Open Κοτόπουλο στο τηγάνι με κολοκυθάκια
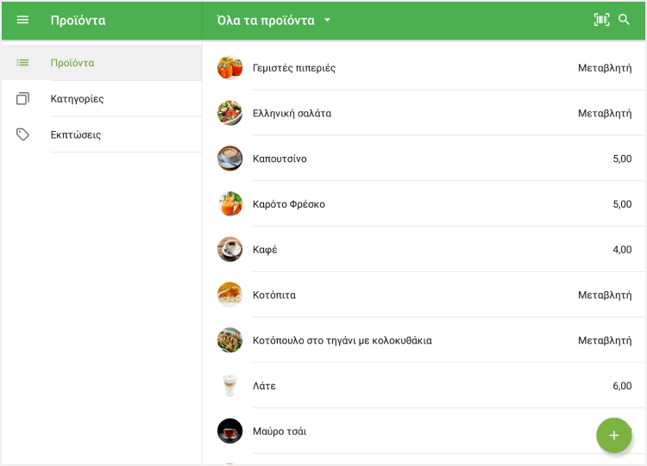647x466 pixels. coord(342,340)
